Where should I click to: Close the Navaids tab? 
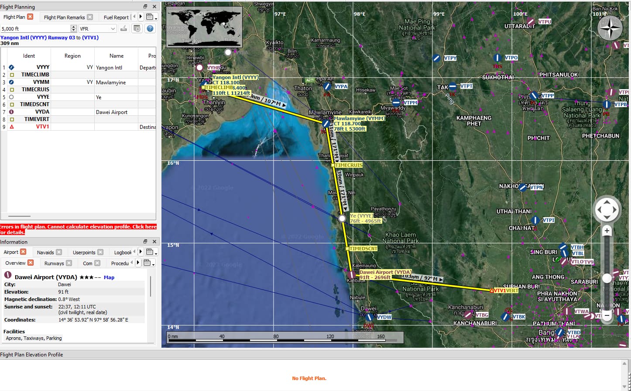point(59,252)
